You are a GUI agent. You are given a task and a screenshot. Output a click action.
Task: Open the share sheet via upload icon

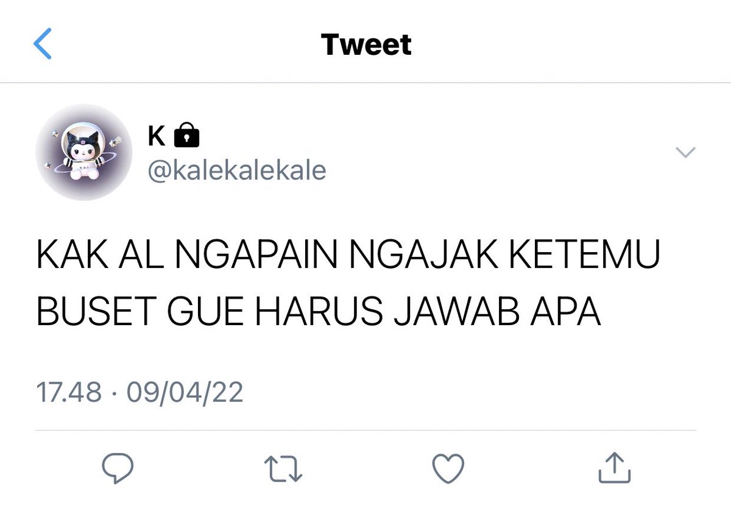(613, 467)
